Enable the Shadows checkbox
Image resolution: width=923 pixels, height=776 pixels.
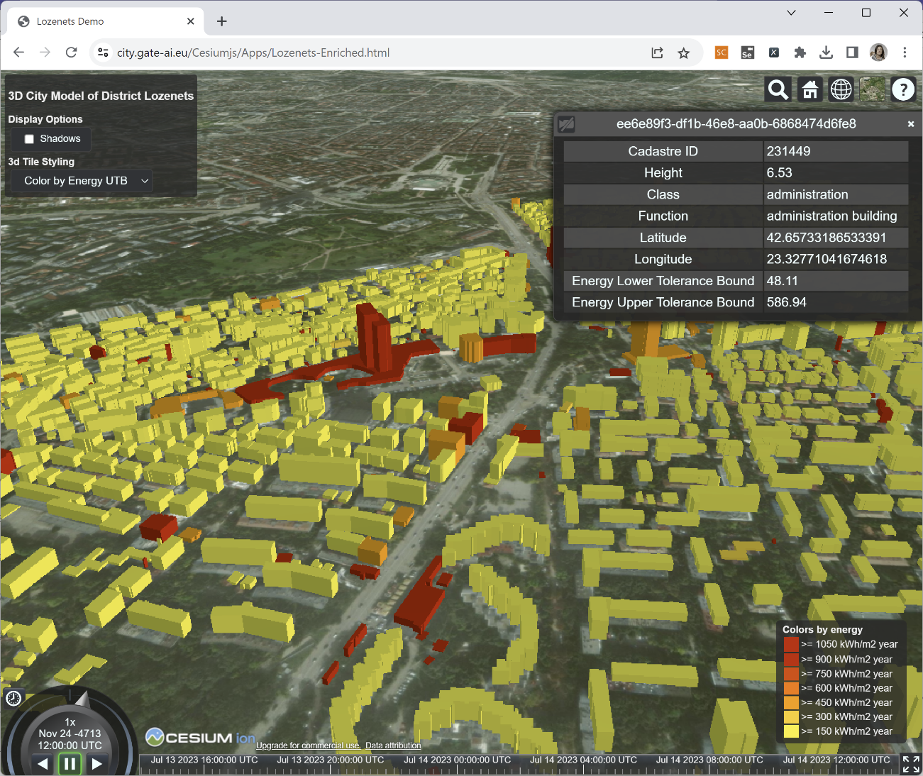click(x=29, y=139)
